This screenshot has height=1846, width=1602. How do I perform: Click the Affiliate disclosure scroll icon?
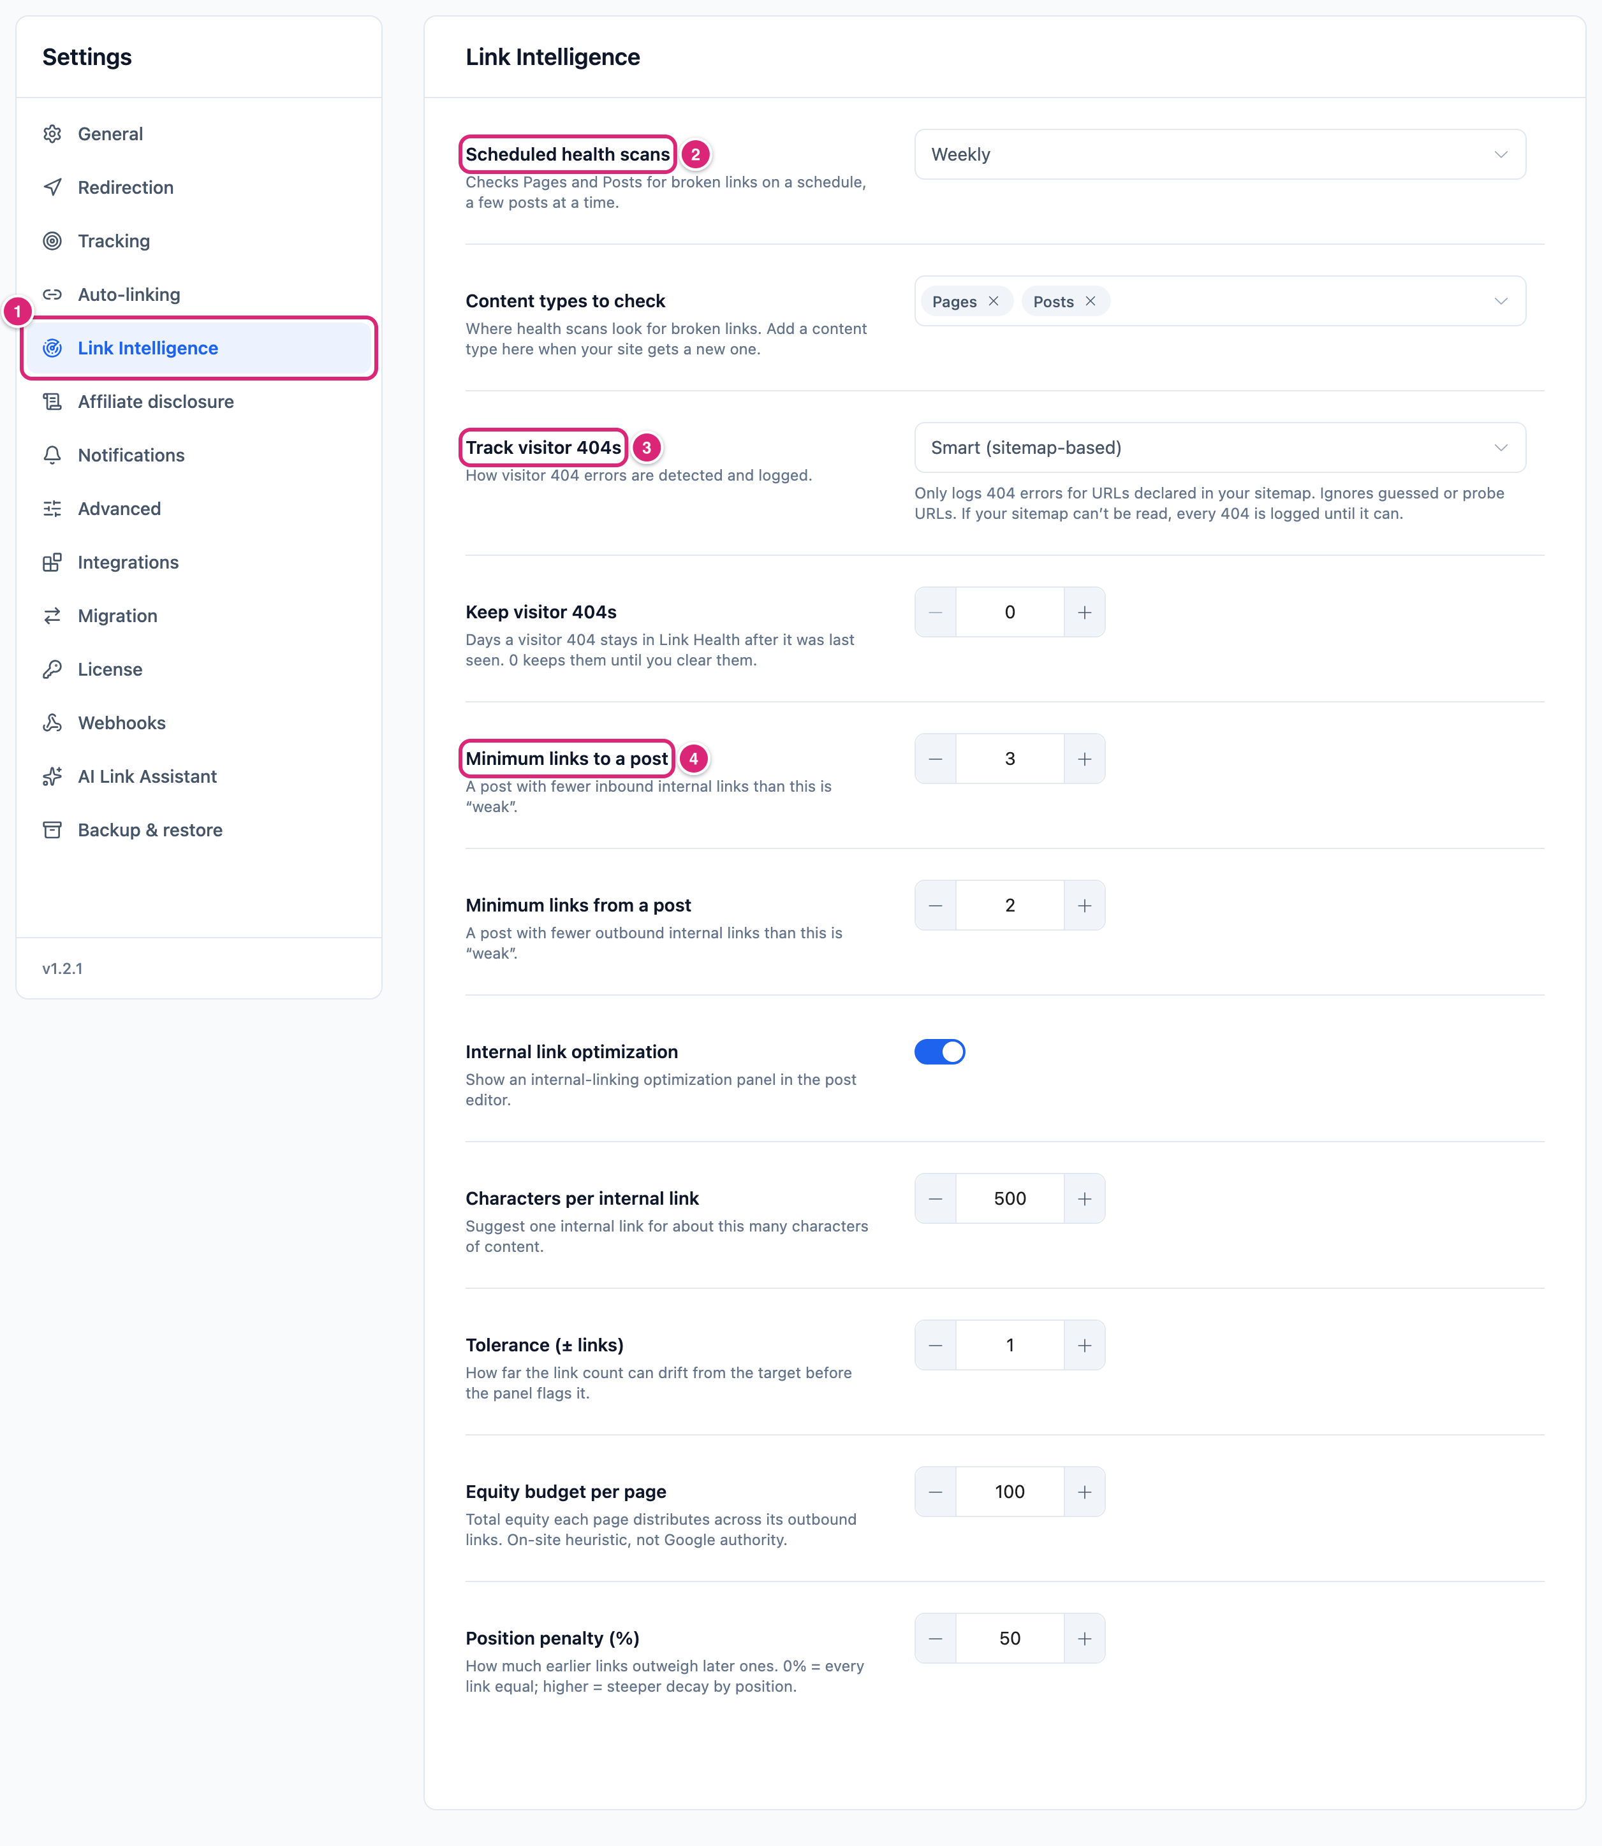pyautogui.click(x=53, y=402)
